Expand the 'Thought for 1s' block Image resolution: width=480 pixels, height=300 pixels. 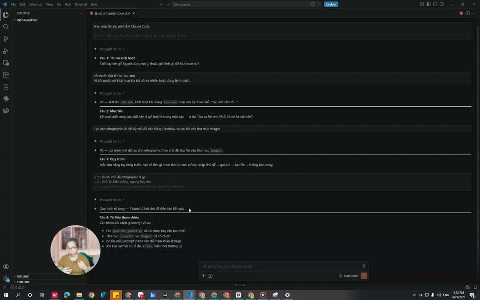[x=112, y=141]
